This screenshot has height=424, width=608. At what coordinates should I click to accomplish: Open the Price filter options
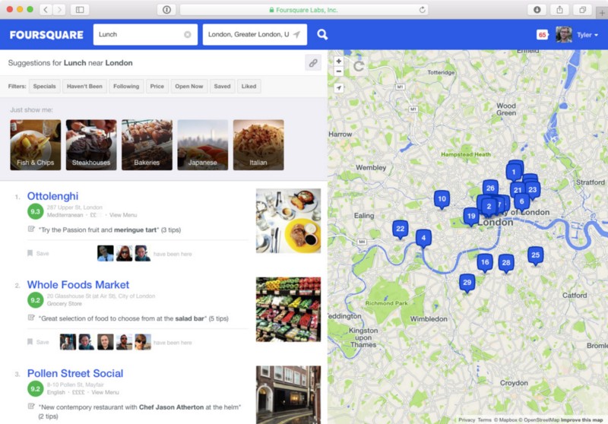(x=157, y=87)
